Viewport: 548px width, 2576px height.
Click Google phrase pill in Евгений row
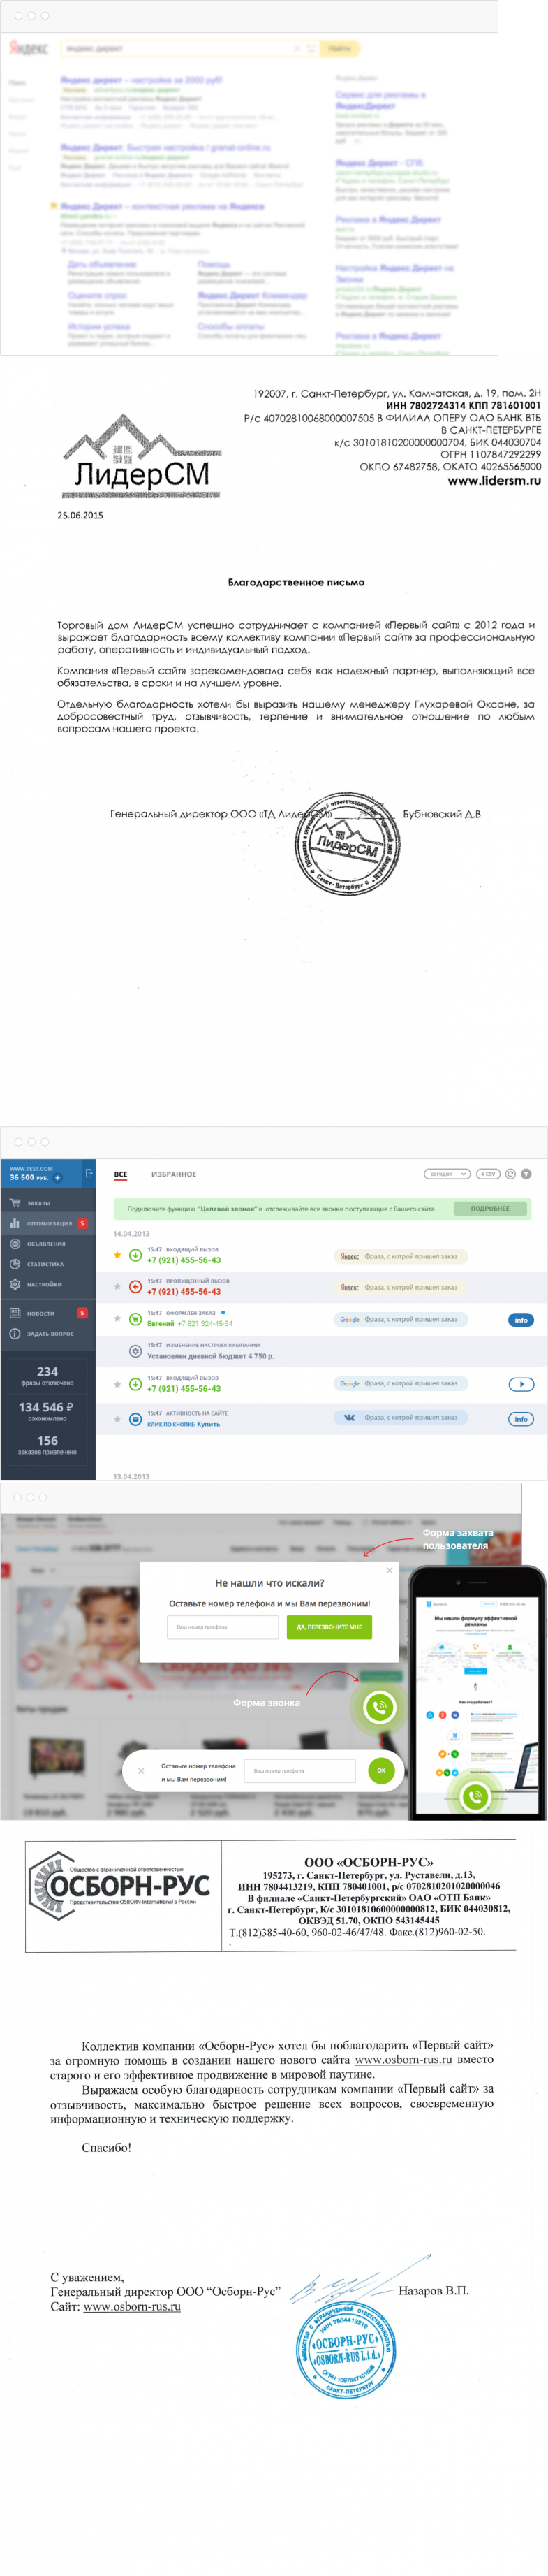coord(401,1319)
